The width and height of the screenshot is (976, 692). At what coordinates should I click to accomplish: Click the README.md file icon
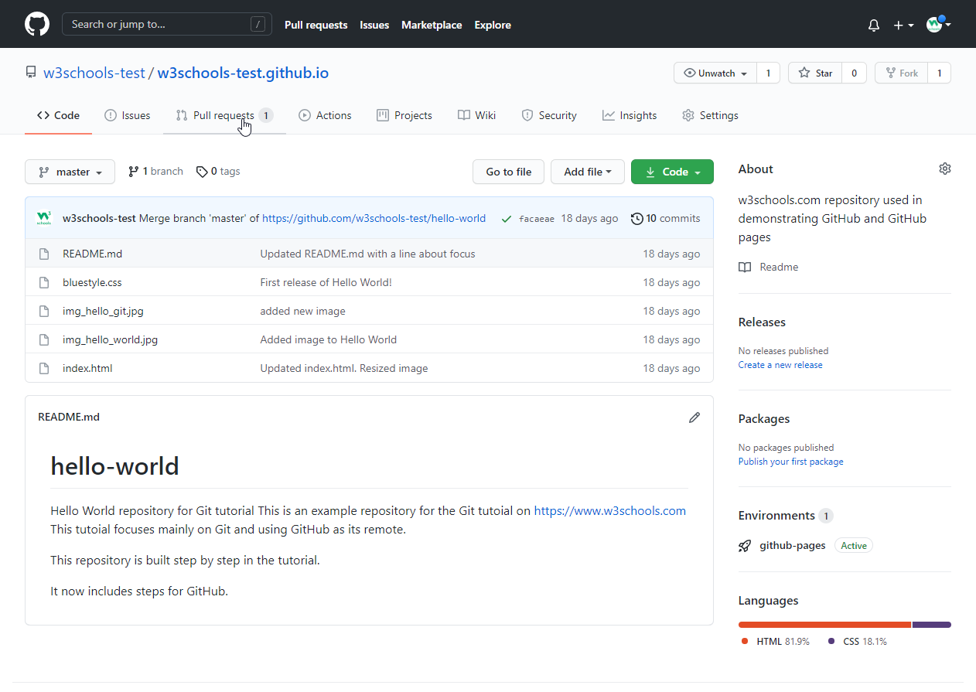click(45, 254)
